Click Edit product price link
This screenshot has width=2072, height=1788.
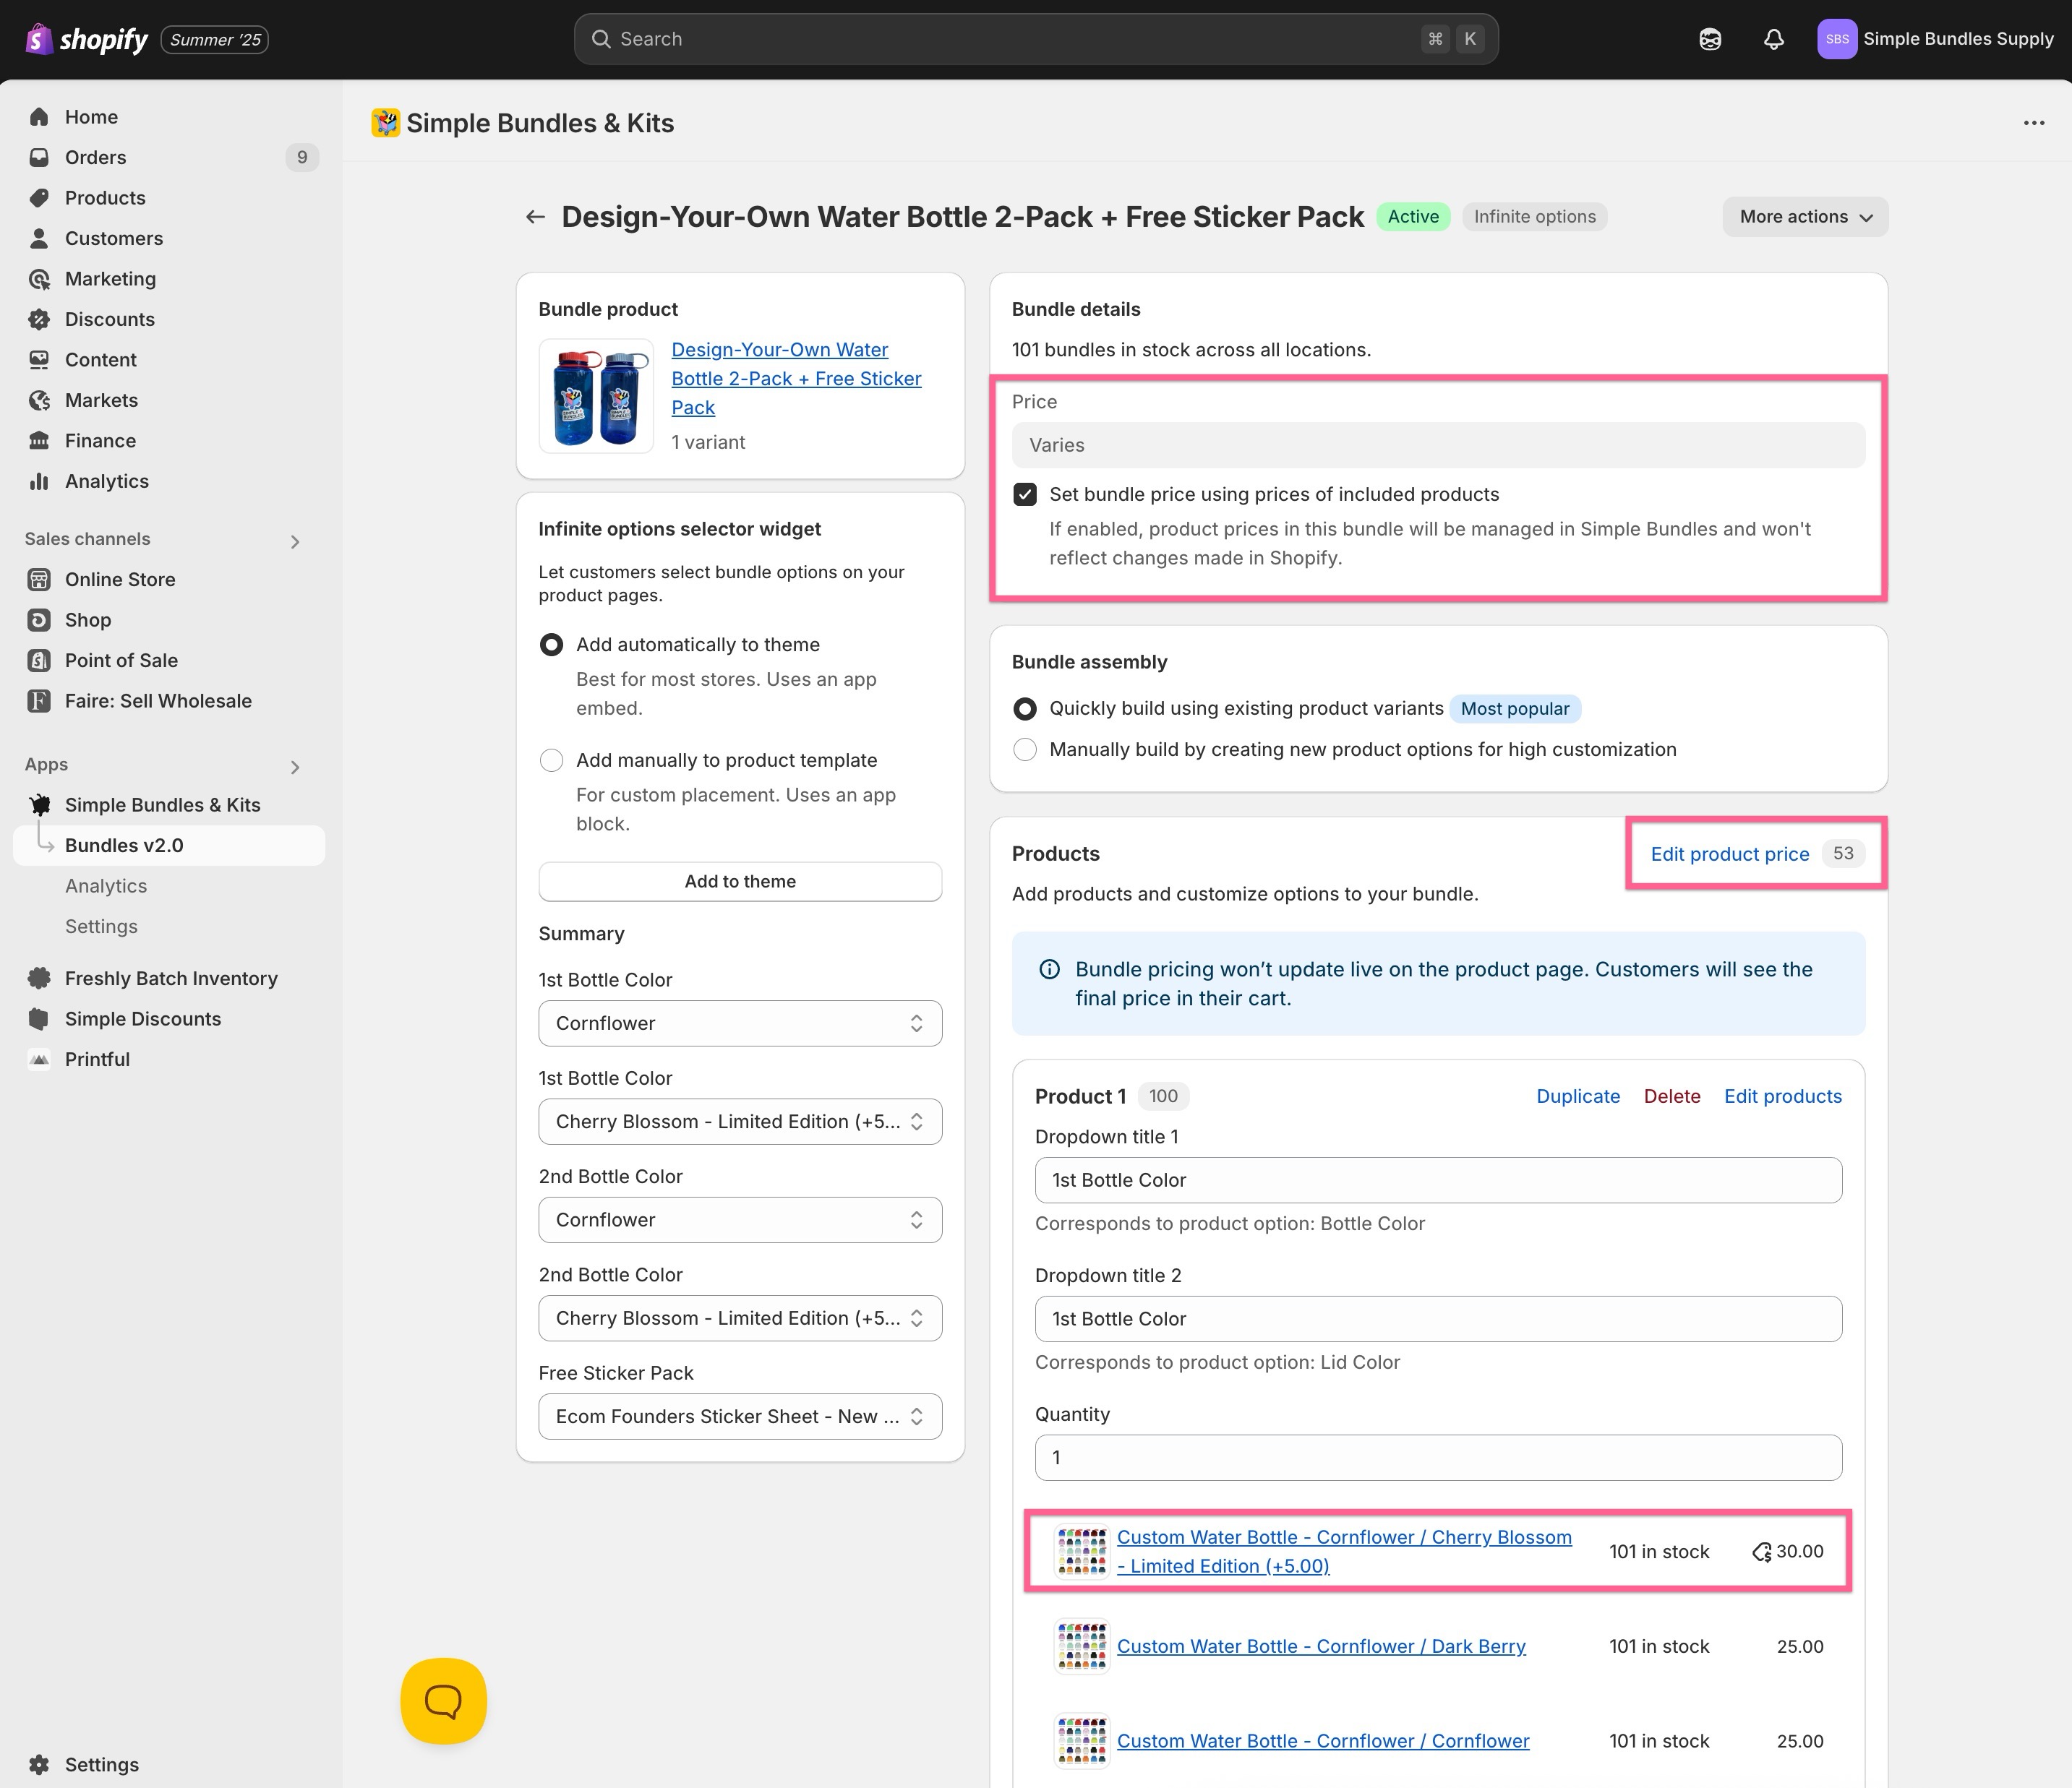tap(1729, 854)
